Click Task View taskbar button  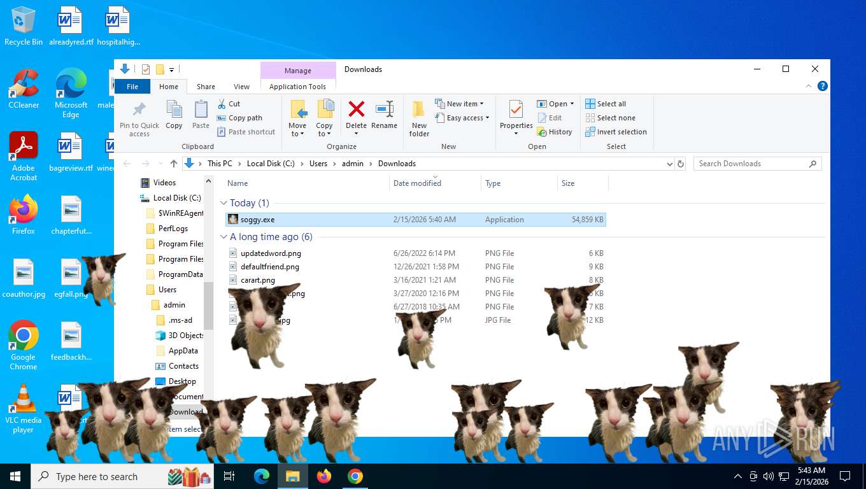click(229, 476)
